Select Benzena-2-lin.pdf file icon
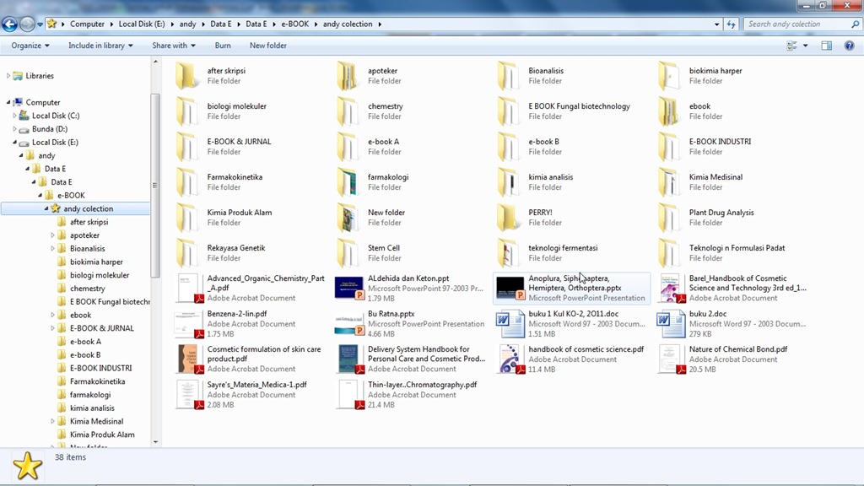Image resolution: width=864 pixels, height=486 pixels. [x=188, y=324]
